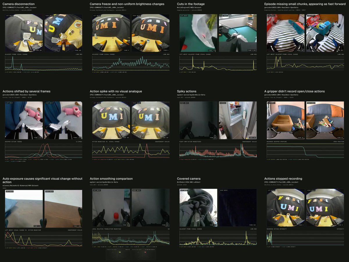Click the 'Camera disconnection' heading
This screenshot has width=349, height=262.
tap(19, 4)
